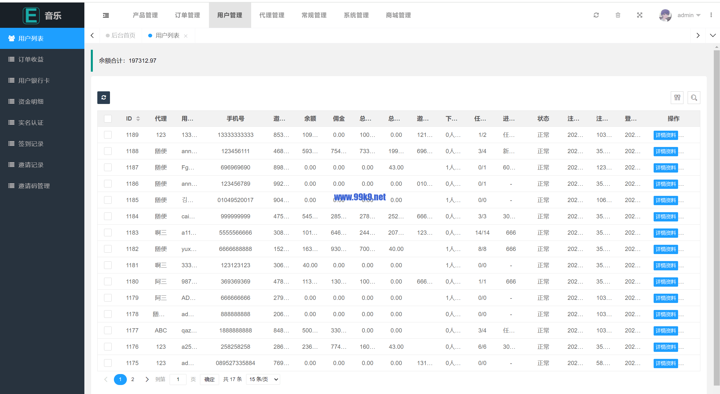Go to the next page arrow in pagination
The height and width of the screenshot is (394, 720).
click(147, 379)
